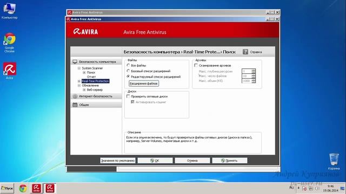Collapse the Обновление tree node
This screenshot has width=346, height=194.
point(79,85)
